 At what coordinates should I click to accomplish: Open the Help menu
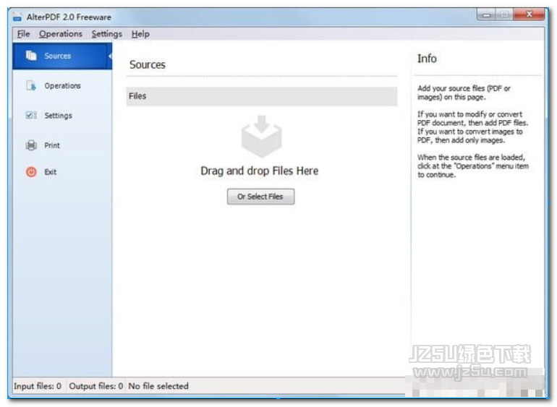(x=140, y=34)
